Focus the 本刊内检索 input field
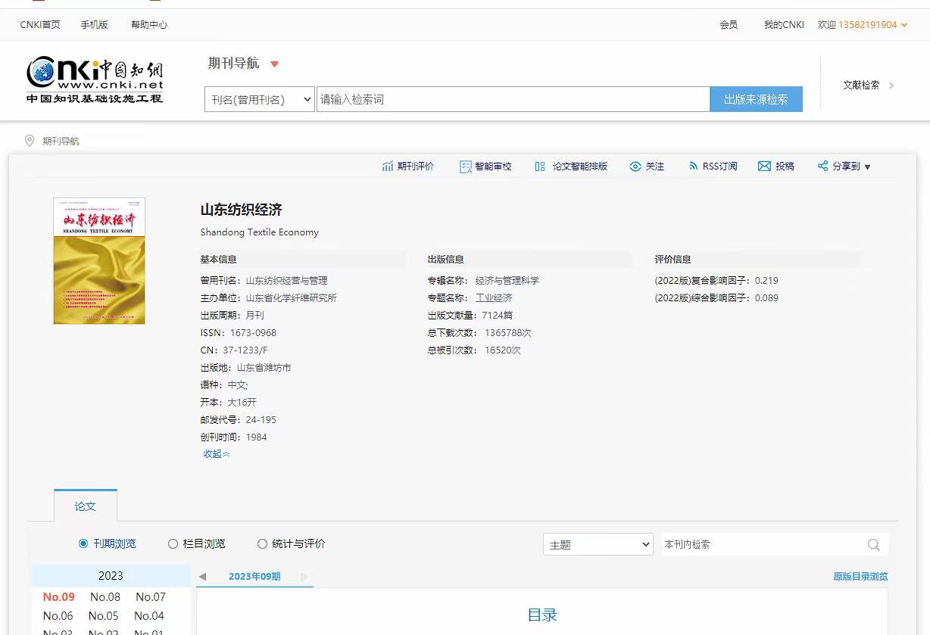 [x=763, y=544]
